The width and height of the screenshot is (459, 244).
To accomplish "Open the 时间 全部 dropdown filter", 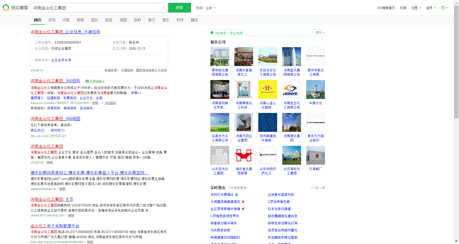I will tap(206, 8).
